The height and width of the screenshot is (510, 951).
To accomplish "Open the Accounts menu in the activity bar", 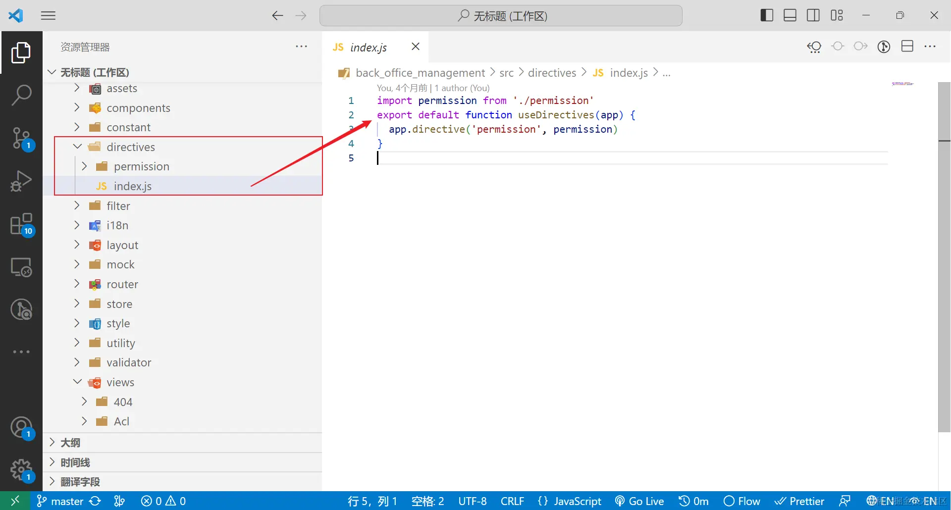I will click(x=21, y=427).
